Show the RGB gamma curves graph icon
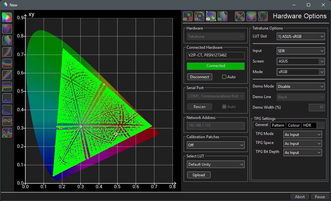This screenshot has width=331, height=201. [x=7, y=52]
